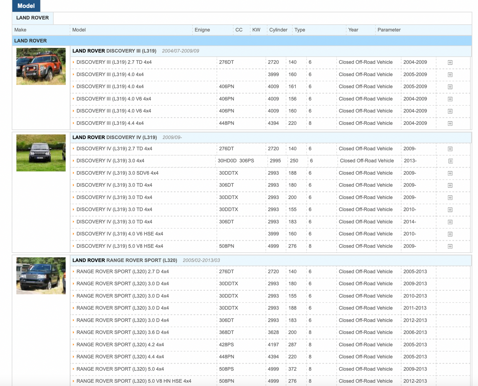478x386 pixels.
Task: Open plus icon for Discovery IV 3.0 4x4 row
Action: [x=451, y=161]
